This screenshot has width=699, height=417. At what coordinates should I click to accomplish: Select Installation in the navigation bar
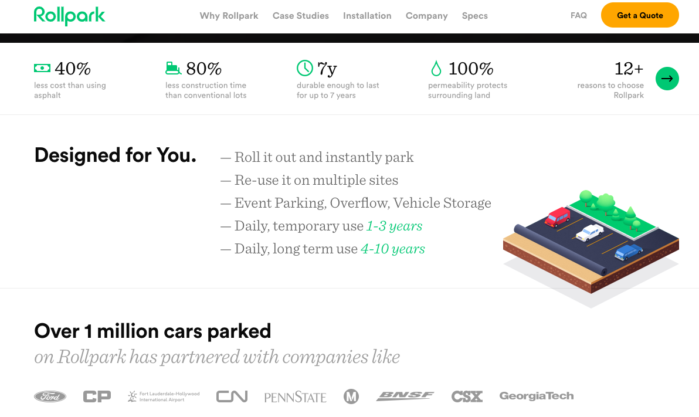(x=367, y=16)
